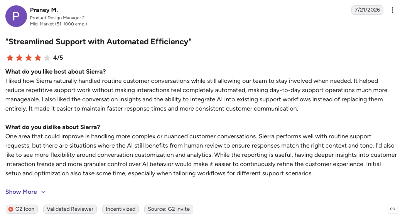405x215 pixels.
Task: Click the Show More link text
Action: click(x=21, y=192)
